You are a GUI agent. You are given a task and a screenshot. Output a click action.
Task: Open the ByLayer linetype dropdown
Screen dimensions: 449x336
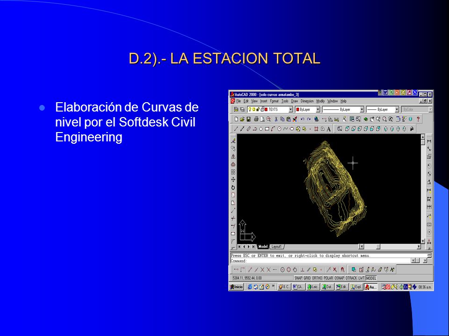(362, 109)
